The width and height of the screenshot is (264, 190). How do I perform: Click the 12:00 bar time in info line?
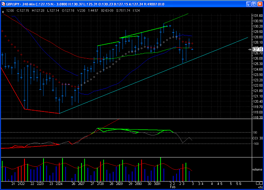10,11
